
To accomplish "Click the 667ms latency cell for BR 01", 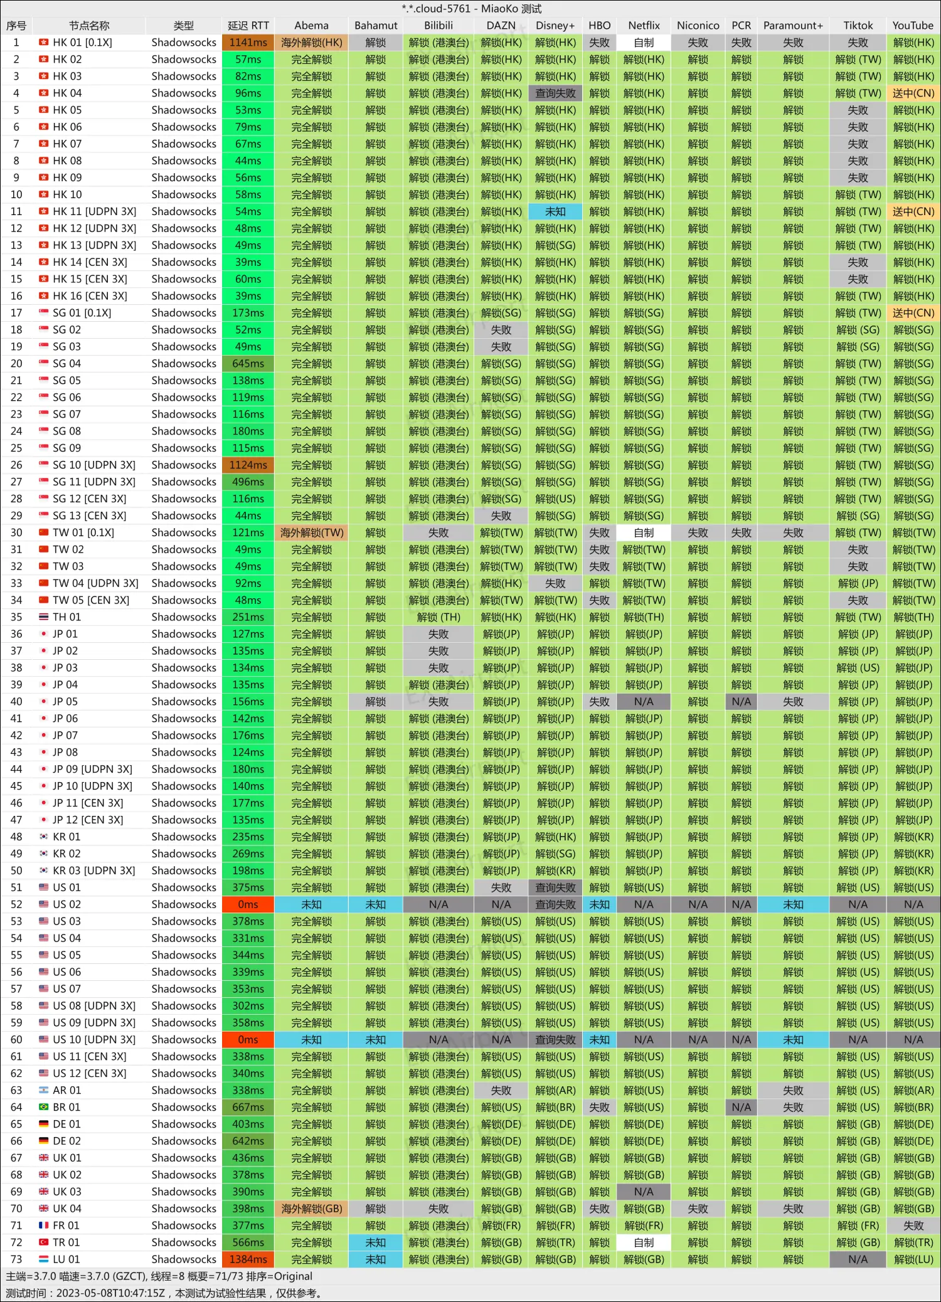I will pos(248,1107).
